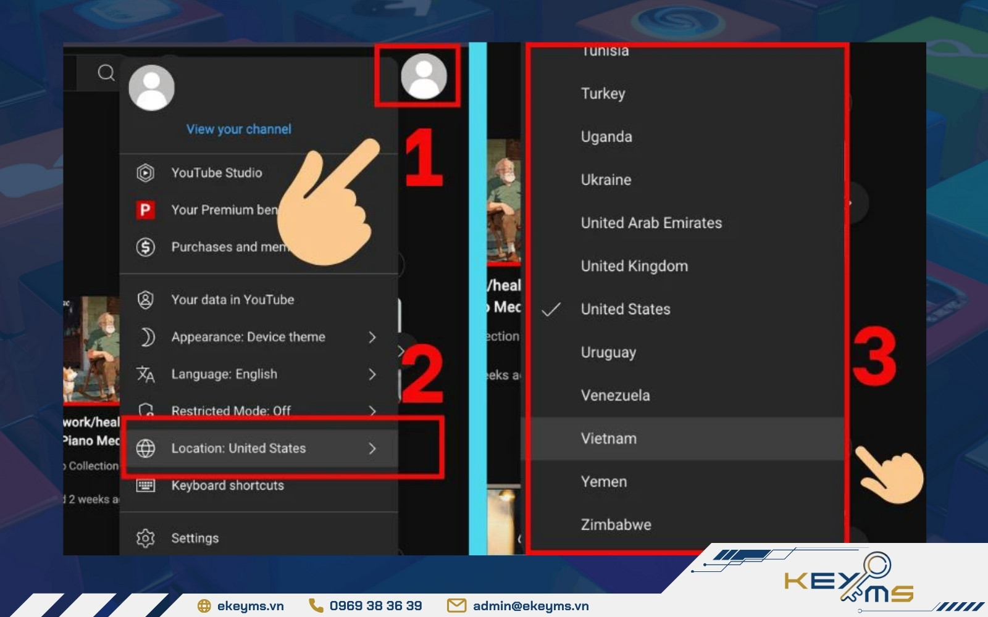
Task: Click the globe icon beside ekeyms.vn
Action: [204, 606]
